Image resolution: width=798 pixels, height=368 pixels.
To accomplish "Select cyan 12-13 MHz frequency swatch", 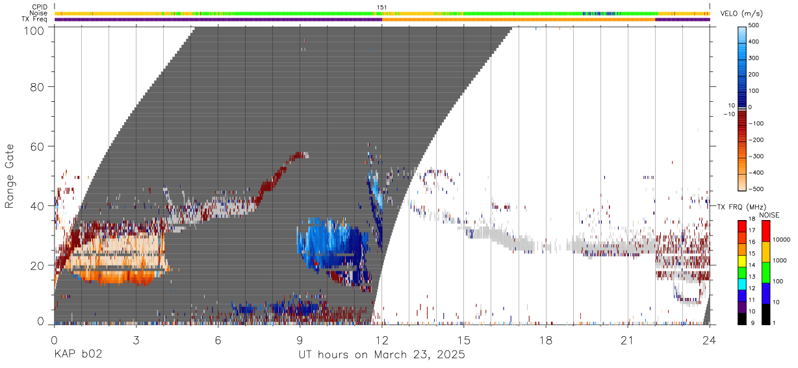I will click(x=741, y=284).
